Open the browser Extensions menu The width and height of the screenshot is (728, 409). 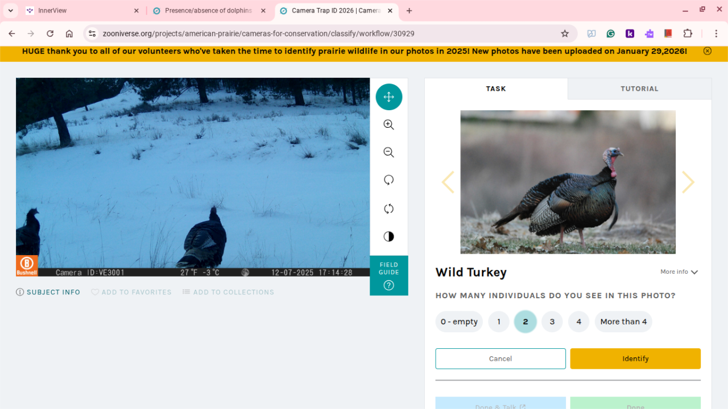coord(688,34)
